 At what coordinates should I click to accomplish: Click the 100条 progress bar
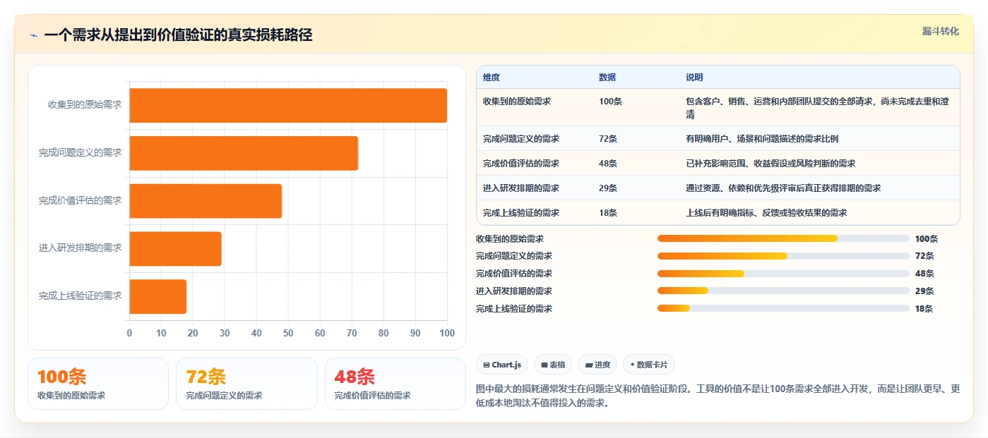(x=783, y=238)
